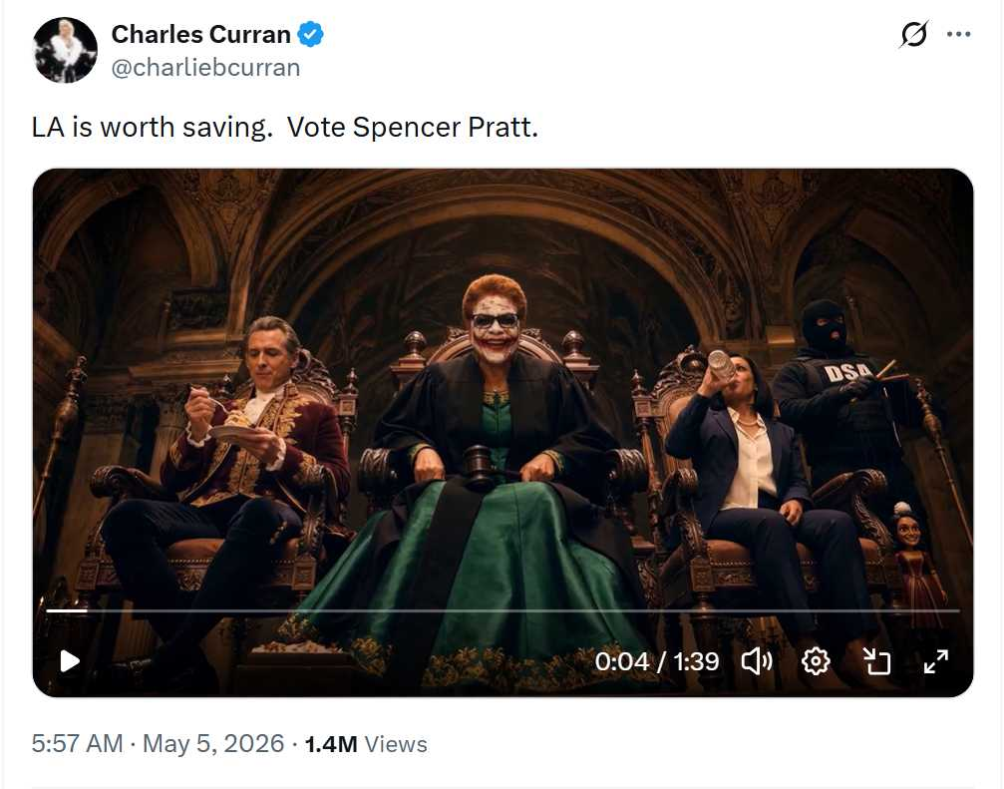The image size is (1004, 789).
Task: Click the 5:57 AM May 5, 2026 timestamp
Action: [158, 743]
